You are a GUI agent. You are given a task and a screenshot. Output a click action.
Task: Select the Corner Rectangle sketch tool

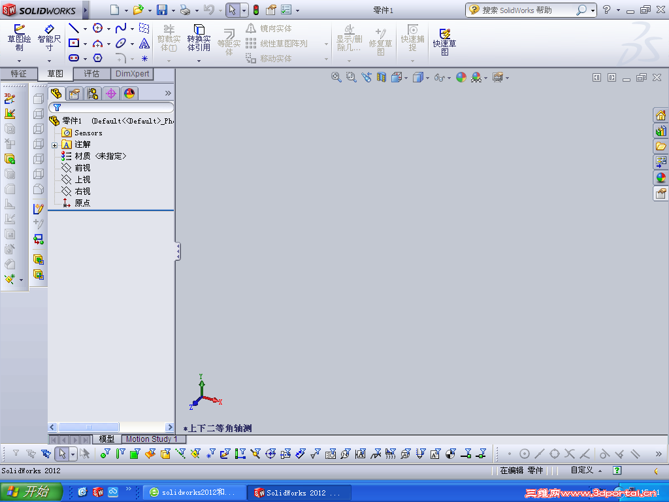[x=74, y=43]
